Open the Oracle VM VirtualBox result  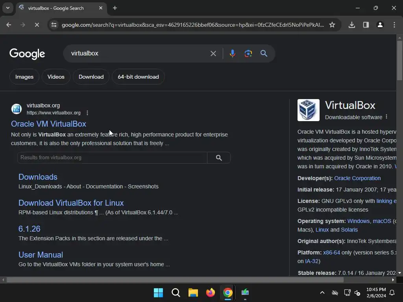(48, 124)
